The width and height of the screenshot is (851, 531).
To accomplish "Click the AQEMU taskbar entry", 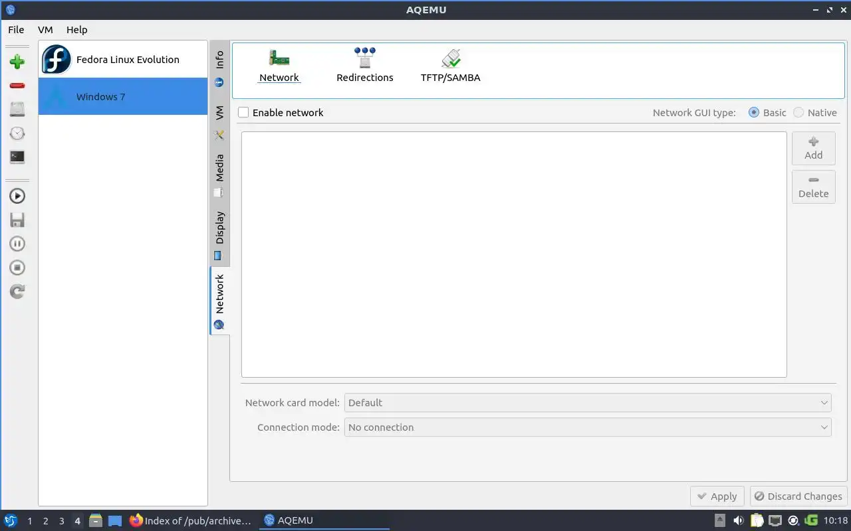I will 324,521.
